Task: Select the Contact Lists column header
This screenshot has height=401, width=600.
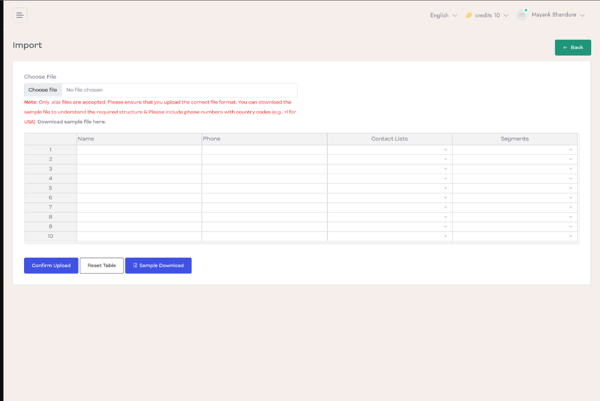Action: pyautogui.click(x=390, y=139)
